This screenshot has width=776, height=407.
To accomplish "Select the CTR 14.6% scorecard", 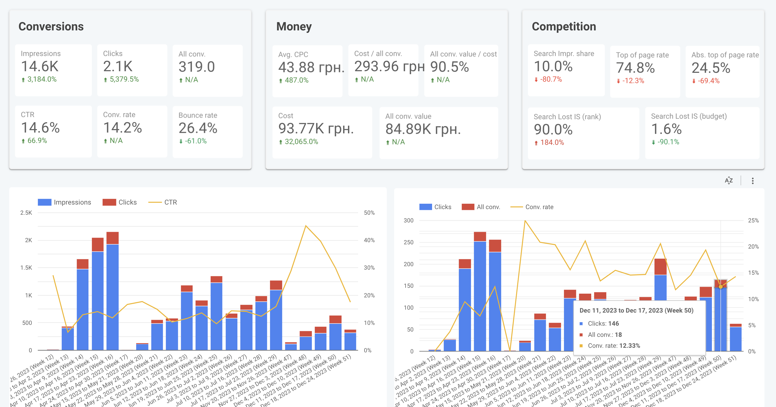I will click(53, 131).
